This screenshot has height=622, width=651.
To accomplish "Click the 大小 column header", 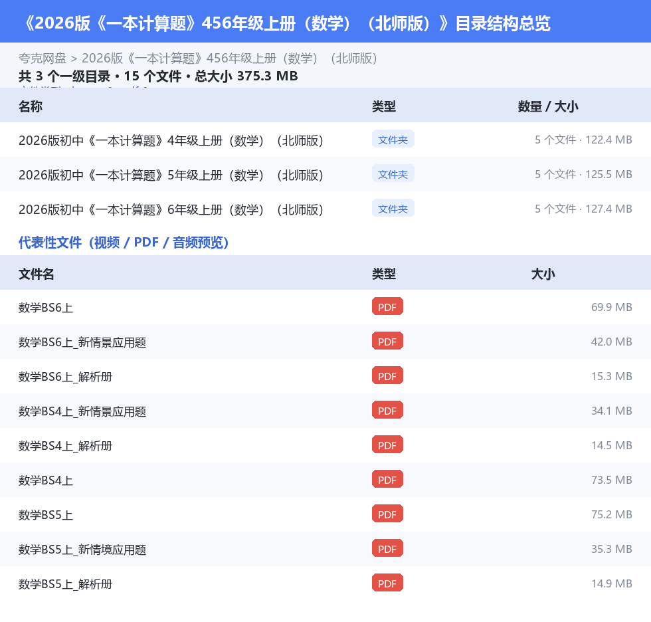I will (543, 274).
